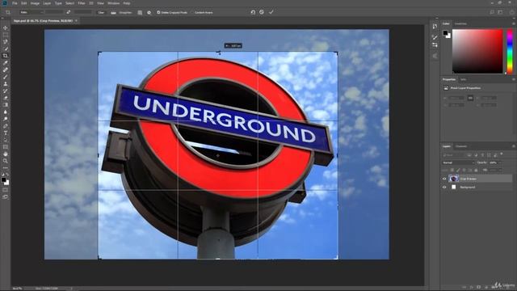
Task: Select the Brush tool
Action: click(6, 77)
